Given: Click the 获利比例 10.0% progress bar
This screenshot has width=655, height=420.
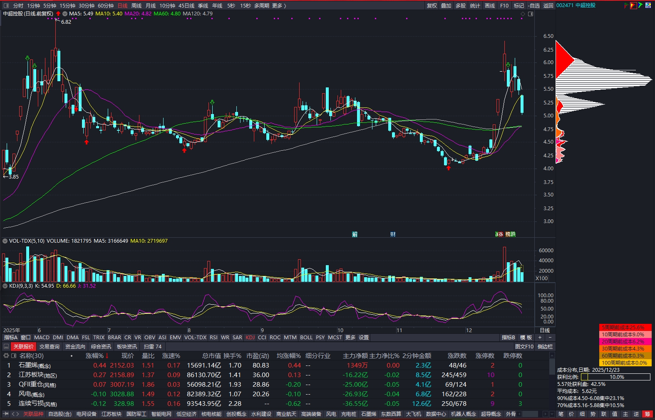Looking at the screenshot, I should pyautogui.click(x=615, y=377).
